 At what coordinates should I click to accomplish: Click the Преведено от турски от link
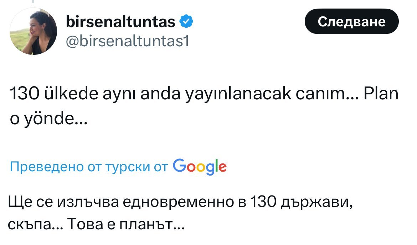pyautogui.click(x=89, y=166)
